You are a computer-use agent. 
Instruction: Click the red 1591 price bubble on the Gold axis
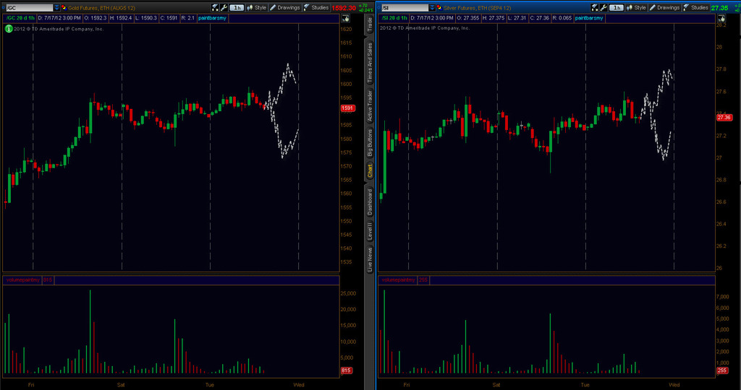pos(347,108)
